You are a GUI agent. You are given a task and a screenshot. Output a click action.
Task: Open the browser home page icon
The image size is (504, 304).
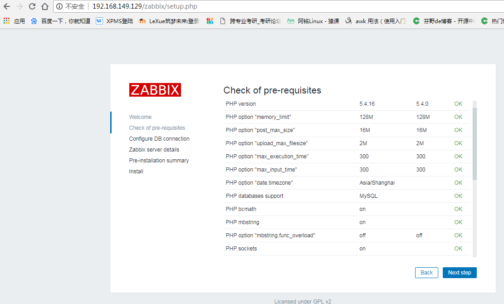45,6
